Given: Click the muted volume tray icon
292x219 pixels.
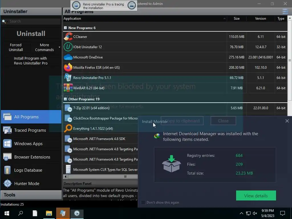Looking at the screenshot, I should click(255, 213).
